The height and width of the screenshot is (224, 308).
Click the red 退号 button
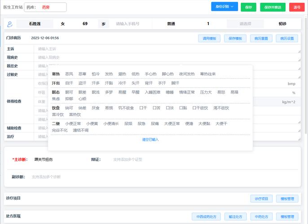pyautogui.click(x=297, y=7)
